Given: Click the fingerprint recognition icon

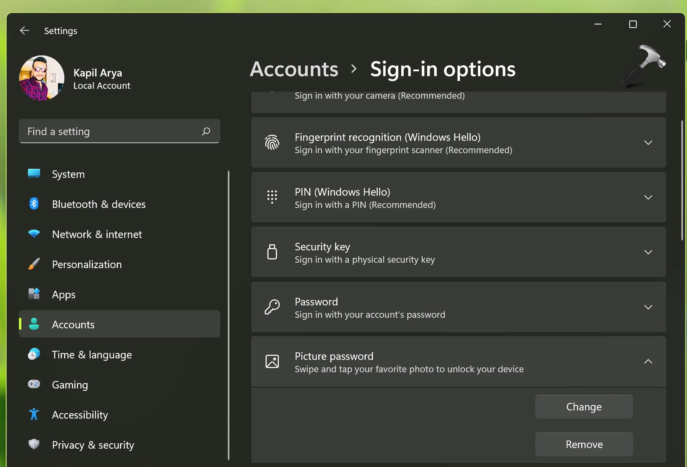Looking at the screenshot, I should (x=272, y=143).
